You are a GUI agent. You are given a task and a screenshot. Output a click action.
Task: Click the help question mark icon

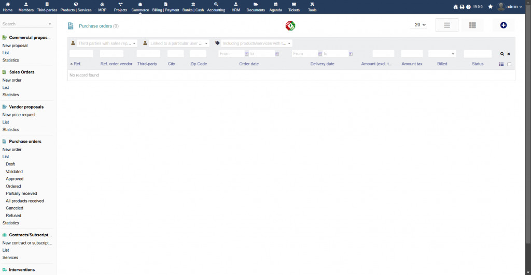click(468, 7)
